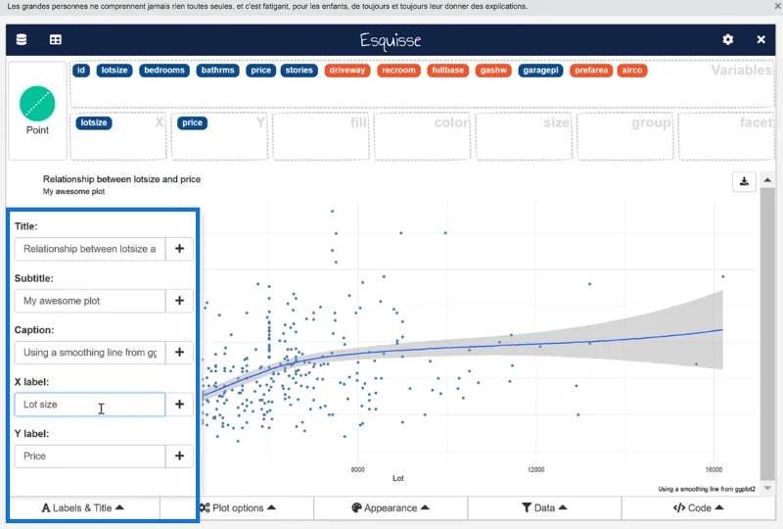Click the facet aesthetic dropzone

726,136
